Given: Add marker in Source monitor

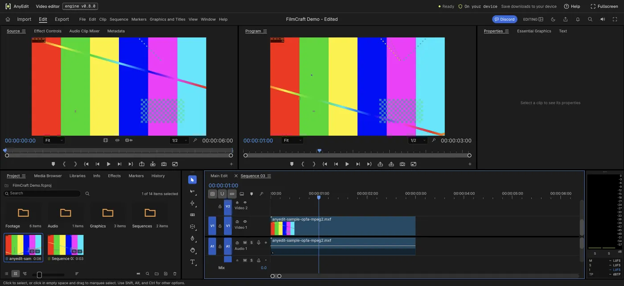Looking at the screenshot, I should tap(53, 164).
